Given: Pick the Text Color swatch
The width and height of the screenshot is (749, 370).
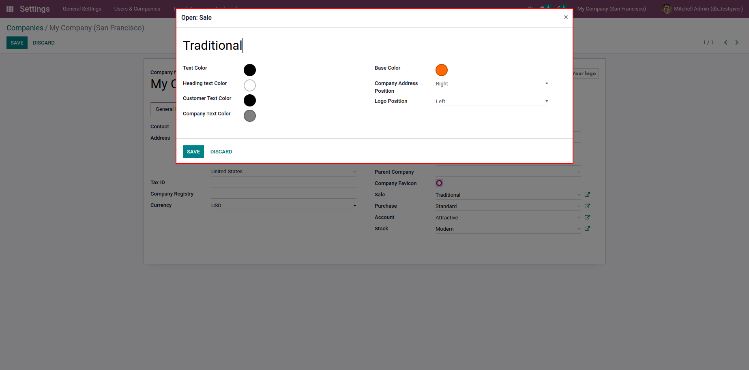Looking at the screenshot, I should point(250,70).
